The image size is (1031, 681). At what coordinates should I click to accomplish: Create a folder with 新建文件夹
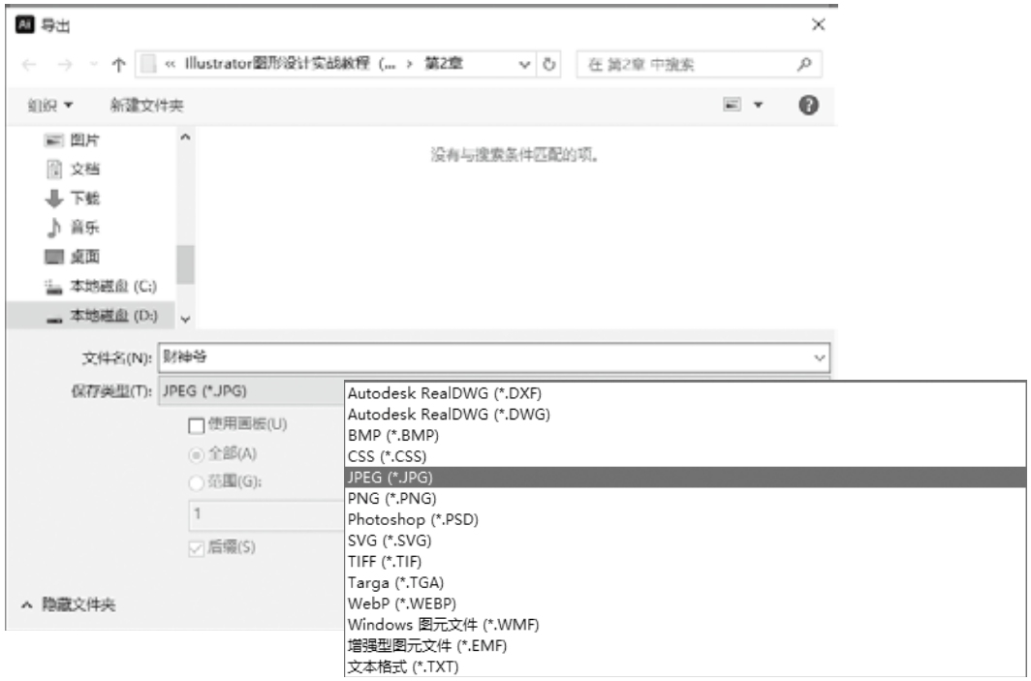click(146, 106)
